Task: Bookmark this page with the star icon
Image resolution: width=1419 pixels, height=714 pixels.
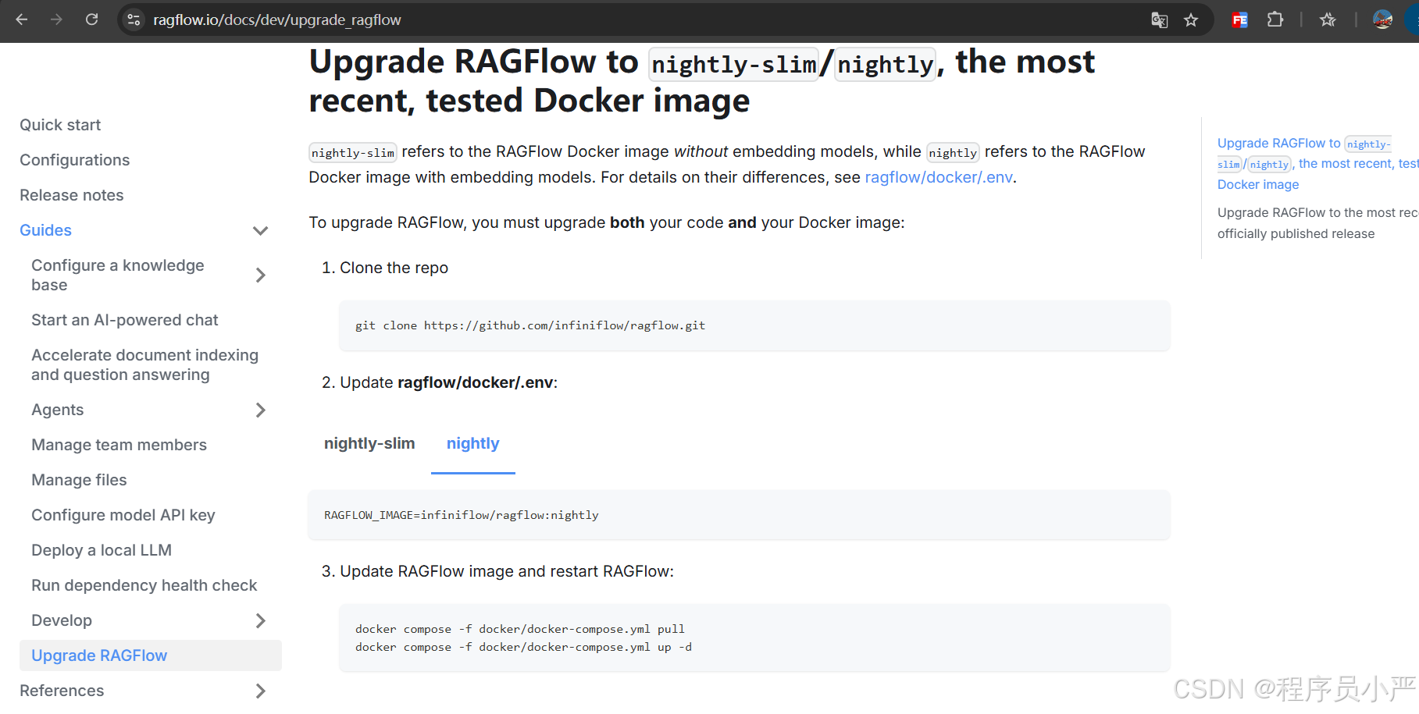Action: (x=1191, y=20)
